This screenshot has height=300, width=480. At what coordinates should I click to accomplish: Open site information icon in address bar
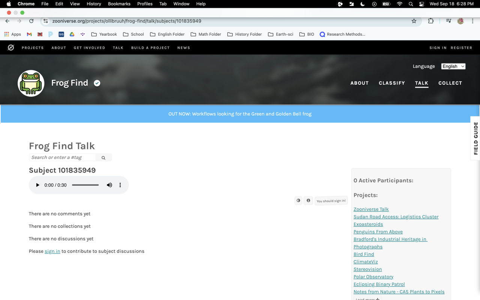(x=46, y=21)
